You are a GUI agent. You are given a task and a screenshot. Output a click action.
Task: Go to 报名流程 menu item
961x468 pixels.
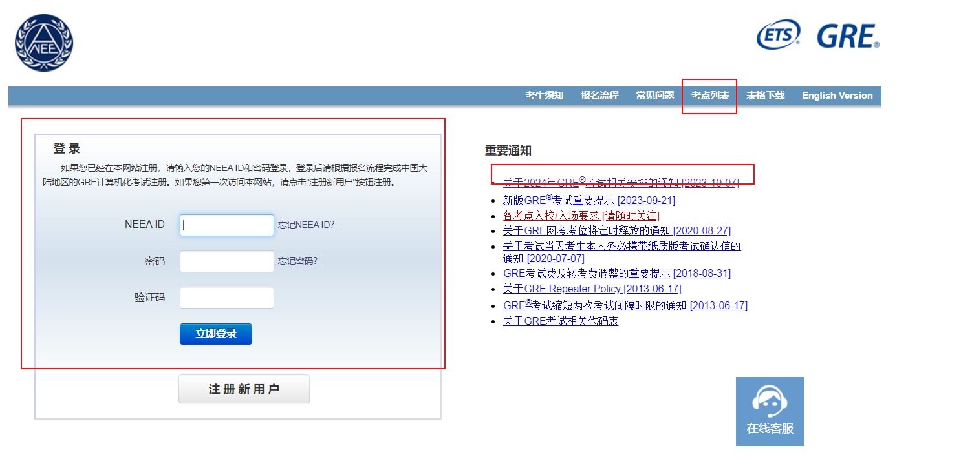(x=599, y=96)
